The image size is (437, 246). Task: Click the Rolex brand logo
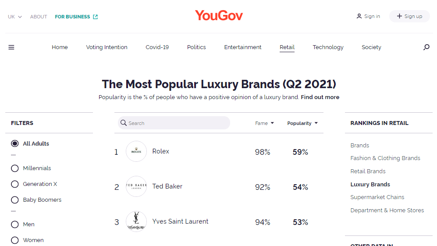[x=136, y=151]
